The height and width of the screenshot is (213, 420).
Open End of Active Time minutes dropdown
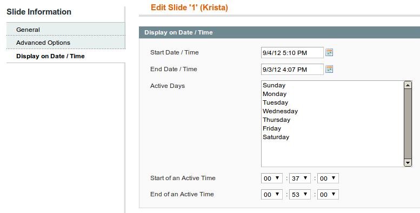pyautogui.click(x=300, y=195)
